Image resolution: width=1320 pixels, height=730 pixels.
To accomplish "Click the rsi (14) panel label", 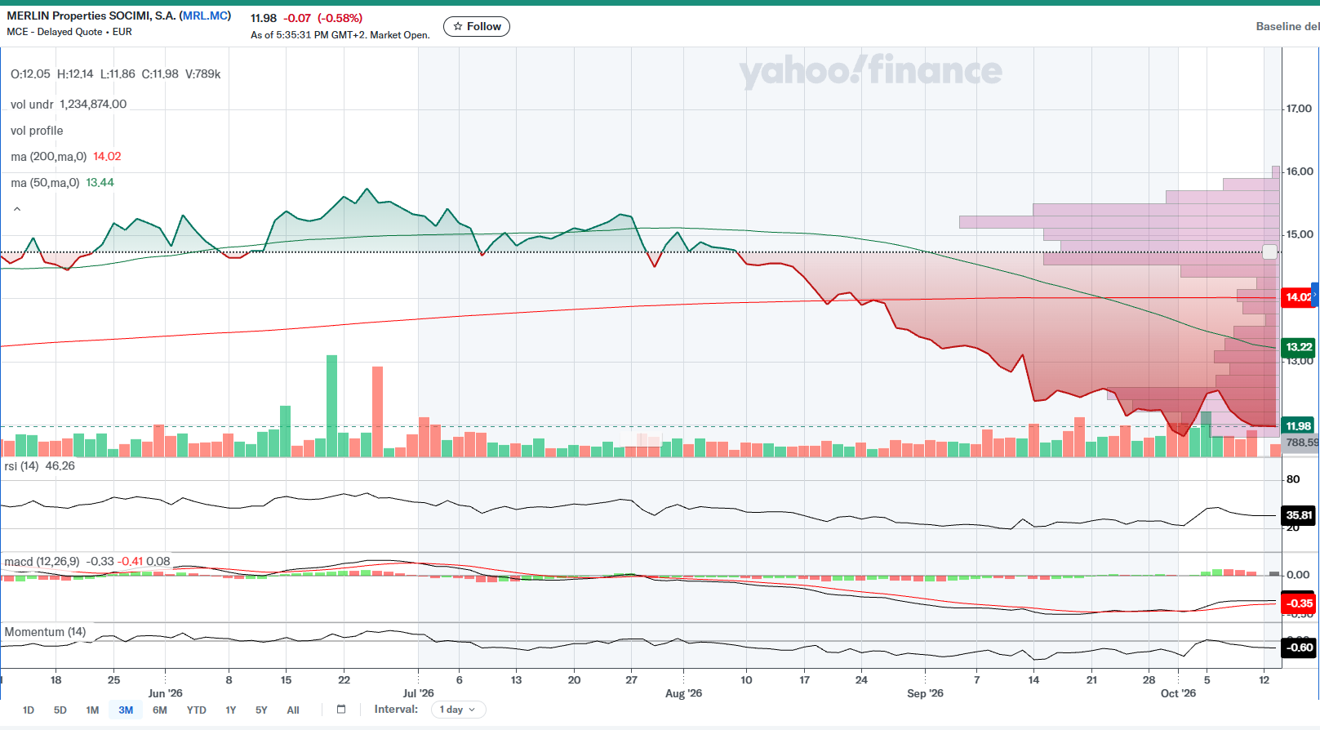I will (x=21, y=466).
